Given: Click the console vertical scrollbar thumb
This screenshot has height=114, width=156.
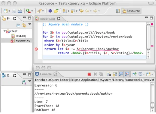Looking at the screenshot, I should (152, 105).
